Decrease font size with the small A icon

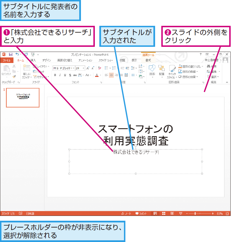click(x=93, y=68)
